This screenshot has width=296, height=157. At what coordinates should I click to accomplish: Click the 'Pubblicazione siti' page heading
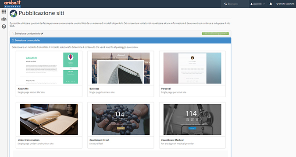coord(41,13)
